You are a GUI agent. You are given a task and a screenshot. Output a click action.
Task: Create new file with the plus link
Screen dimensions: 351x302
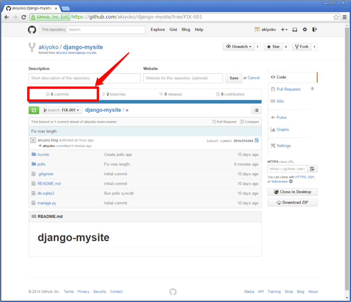(x=127, y=110)
